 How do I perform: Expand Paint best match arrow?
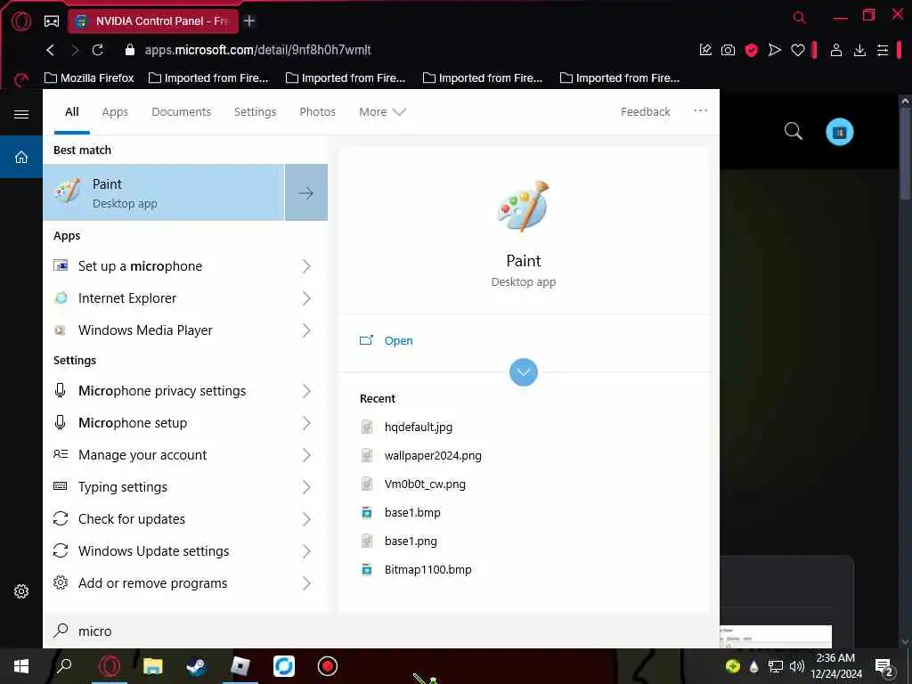click(x=306, y=192)
